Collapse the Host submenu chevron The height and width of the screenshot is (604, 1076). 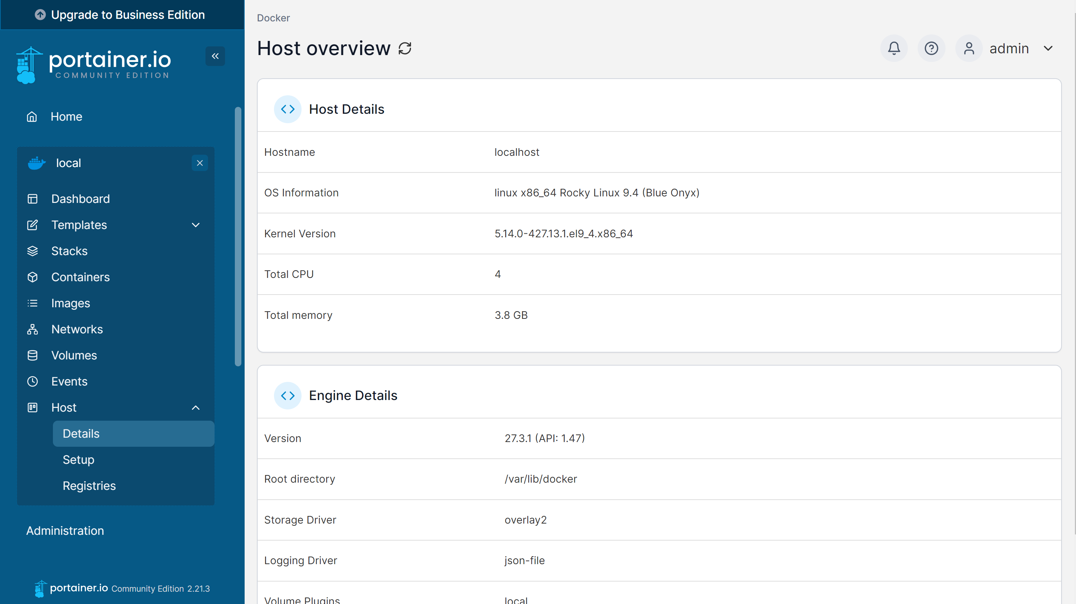click(195, 408)
